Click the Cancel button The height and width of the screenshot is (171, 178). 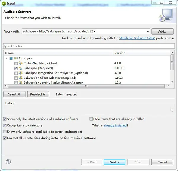(162, 162)
